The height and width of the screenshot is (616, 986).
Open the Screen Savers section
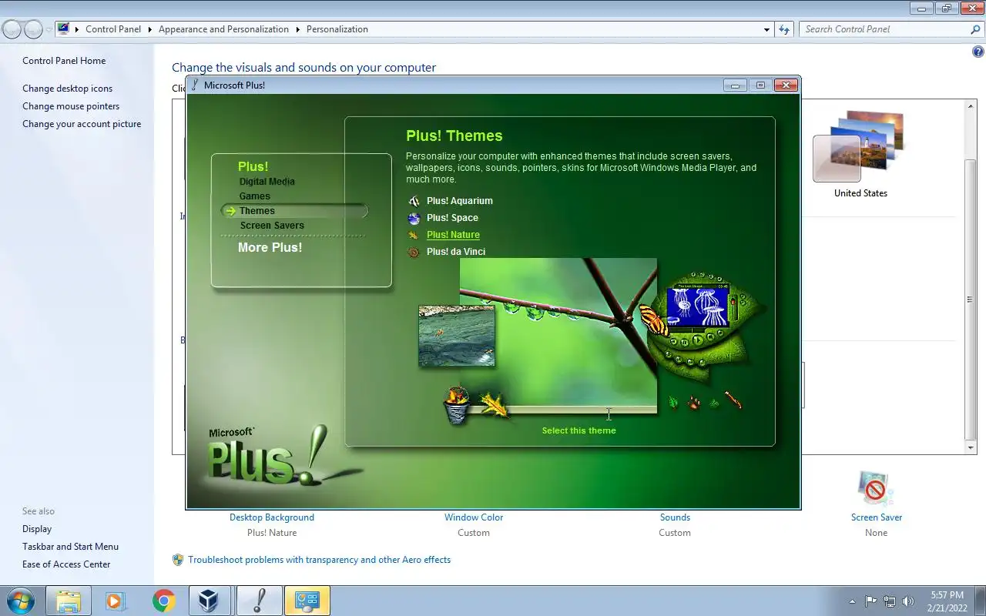tap(272, 226)
